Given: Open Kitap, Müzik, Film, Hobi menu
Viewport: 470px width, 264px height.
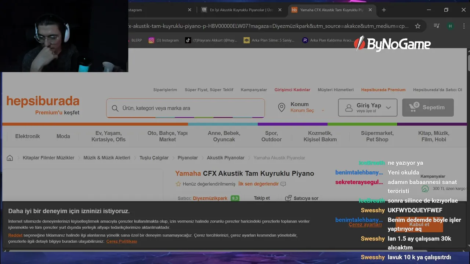Looking at the screenshot, I should click(x=434, y=136).
